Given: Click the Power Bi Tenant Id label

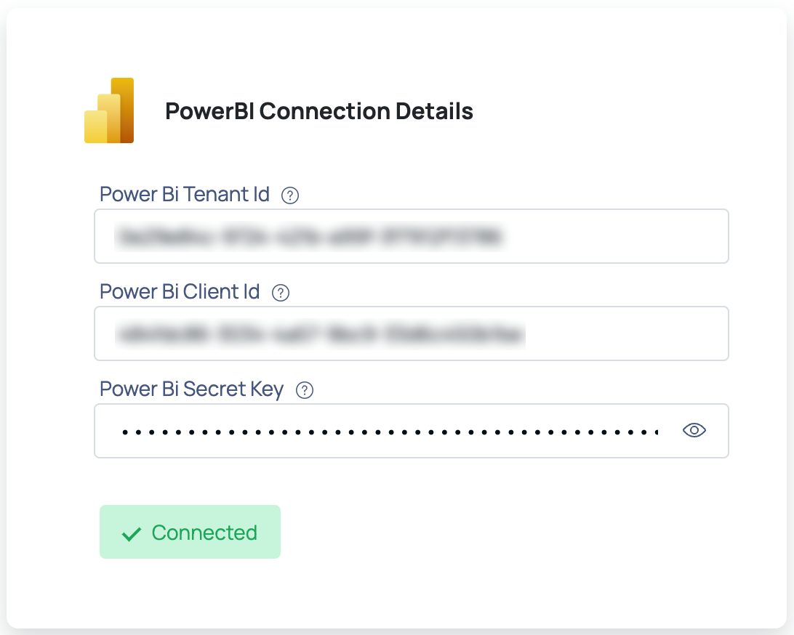Looking at the screenshot, I should [x=185, y=194].
